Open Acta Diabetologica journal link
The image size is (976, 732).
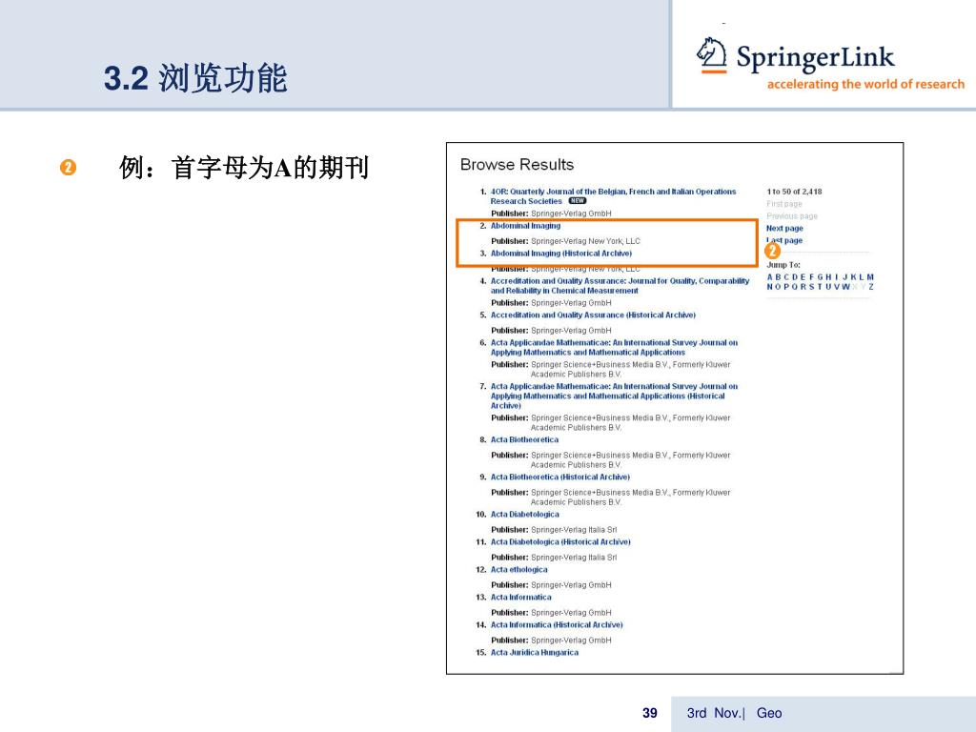(525, 514)
